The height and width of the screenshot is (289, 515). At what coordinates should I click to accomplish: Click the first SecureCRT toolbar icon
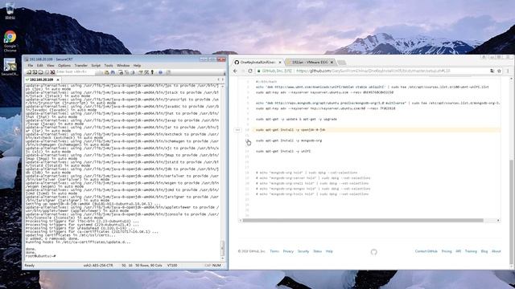pos(29,72)
